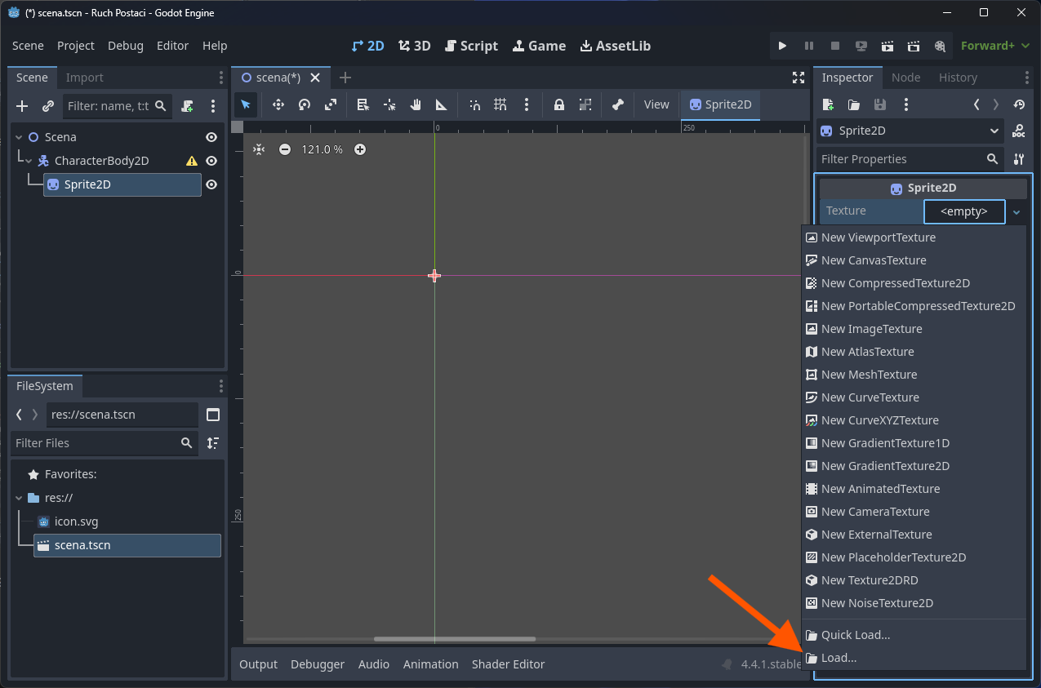The image size is (1041, 688).
Task: Open the skeleton options bone icon
Action: click(x=618, y=104)
